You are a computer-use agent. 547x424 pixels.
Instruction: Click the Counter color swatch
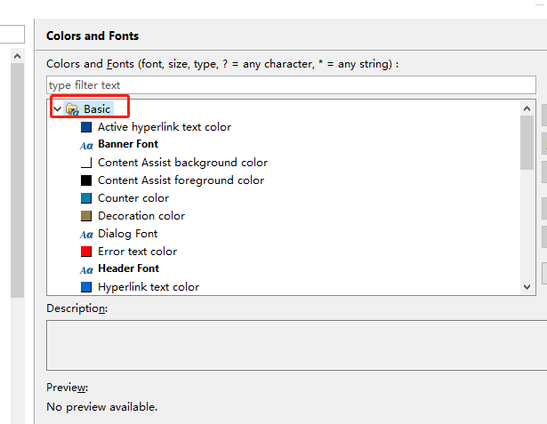click(x=86, y=198)
